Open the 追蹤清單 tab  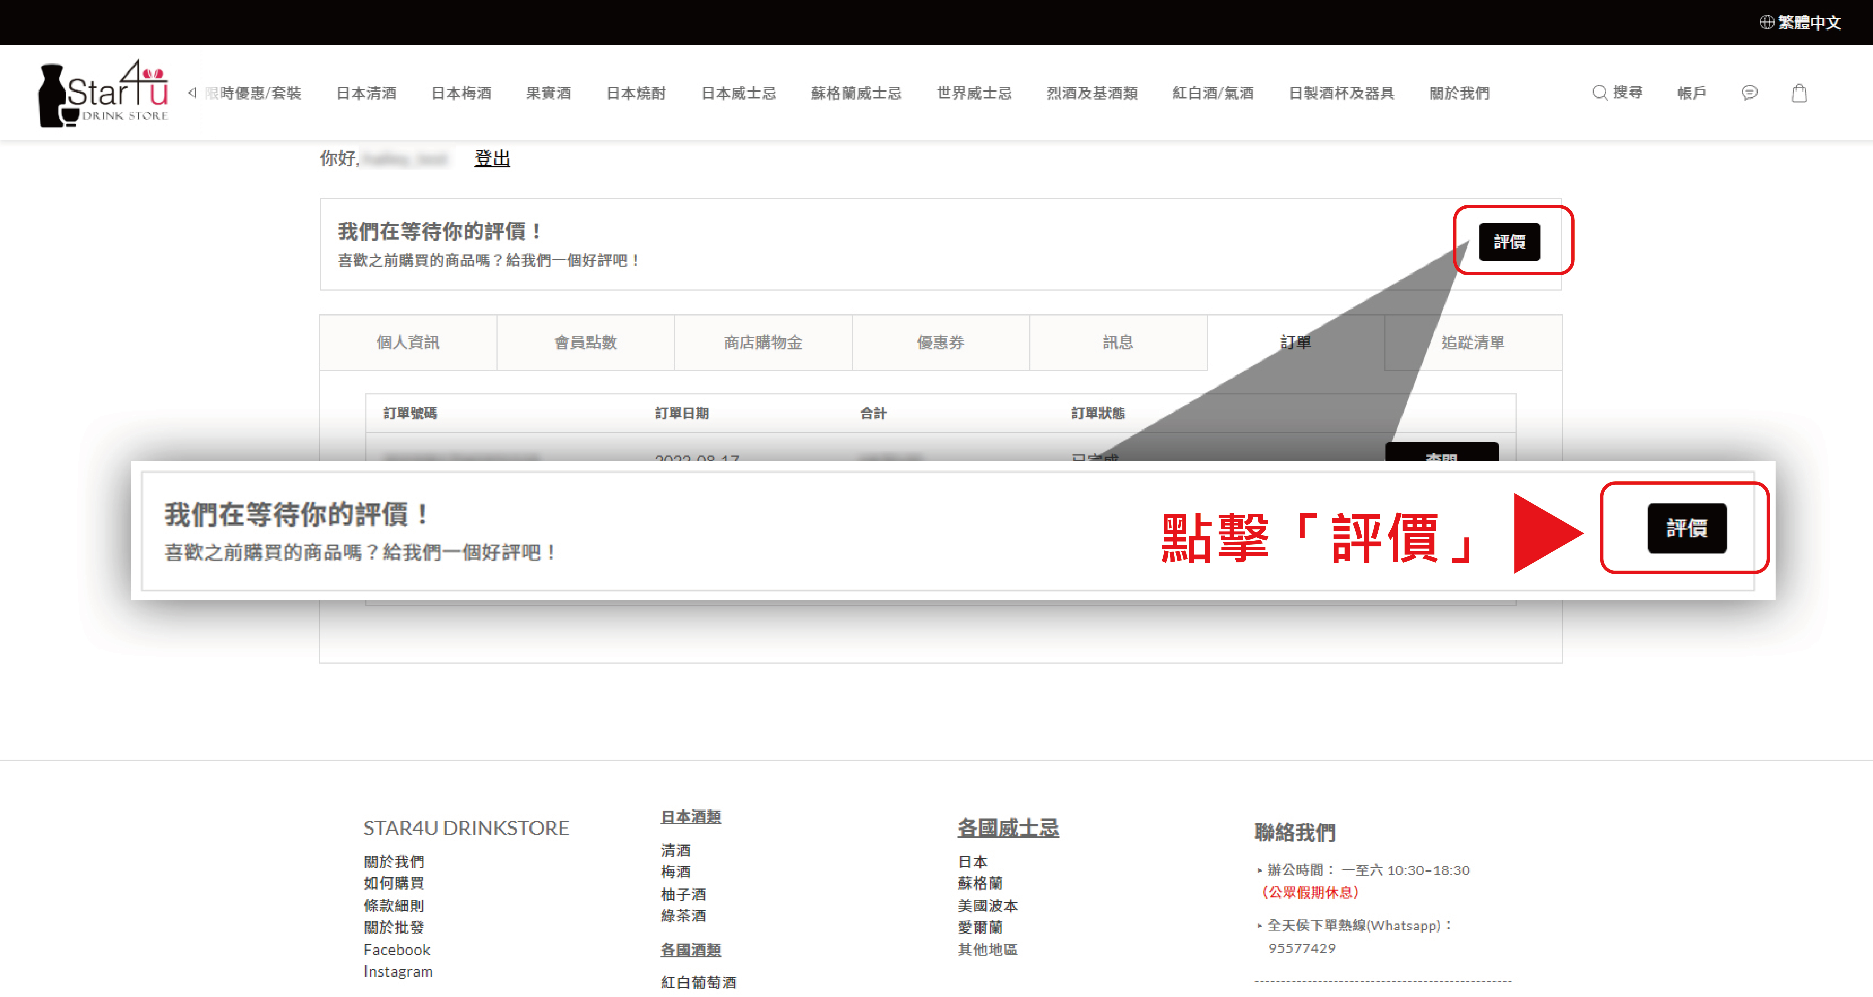[1472, 342]
